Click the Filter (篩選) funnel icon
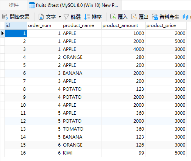Image resolution: width=191 pixels, height=161 pixels. coord(66,17)
